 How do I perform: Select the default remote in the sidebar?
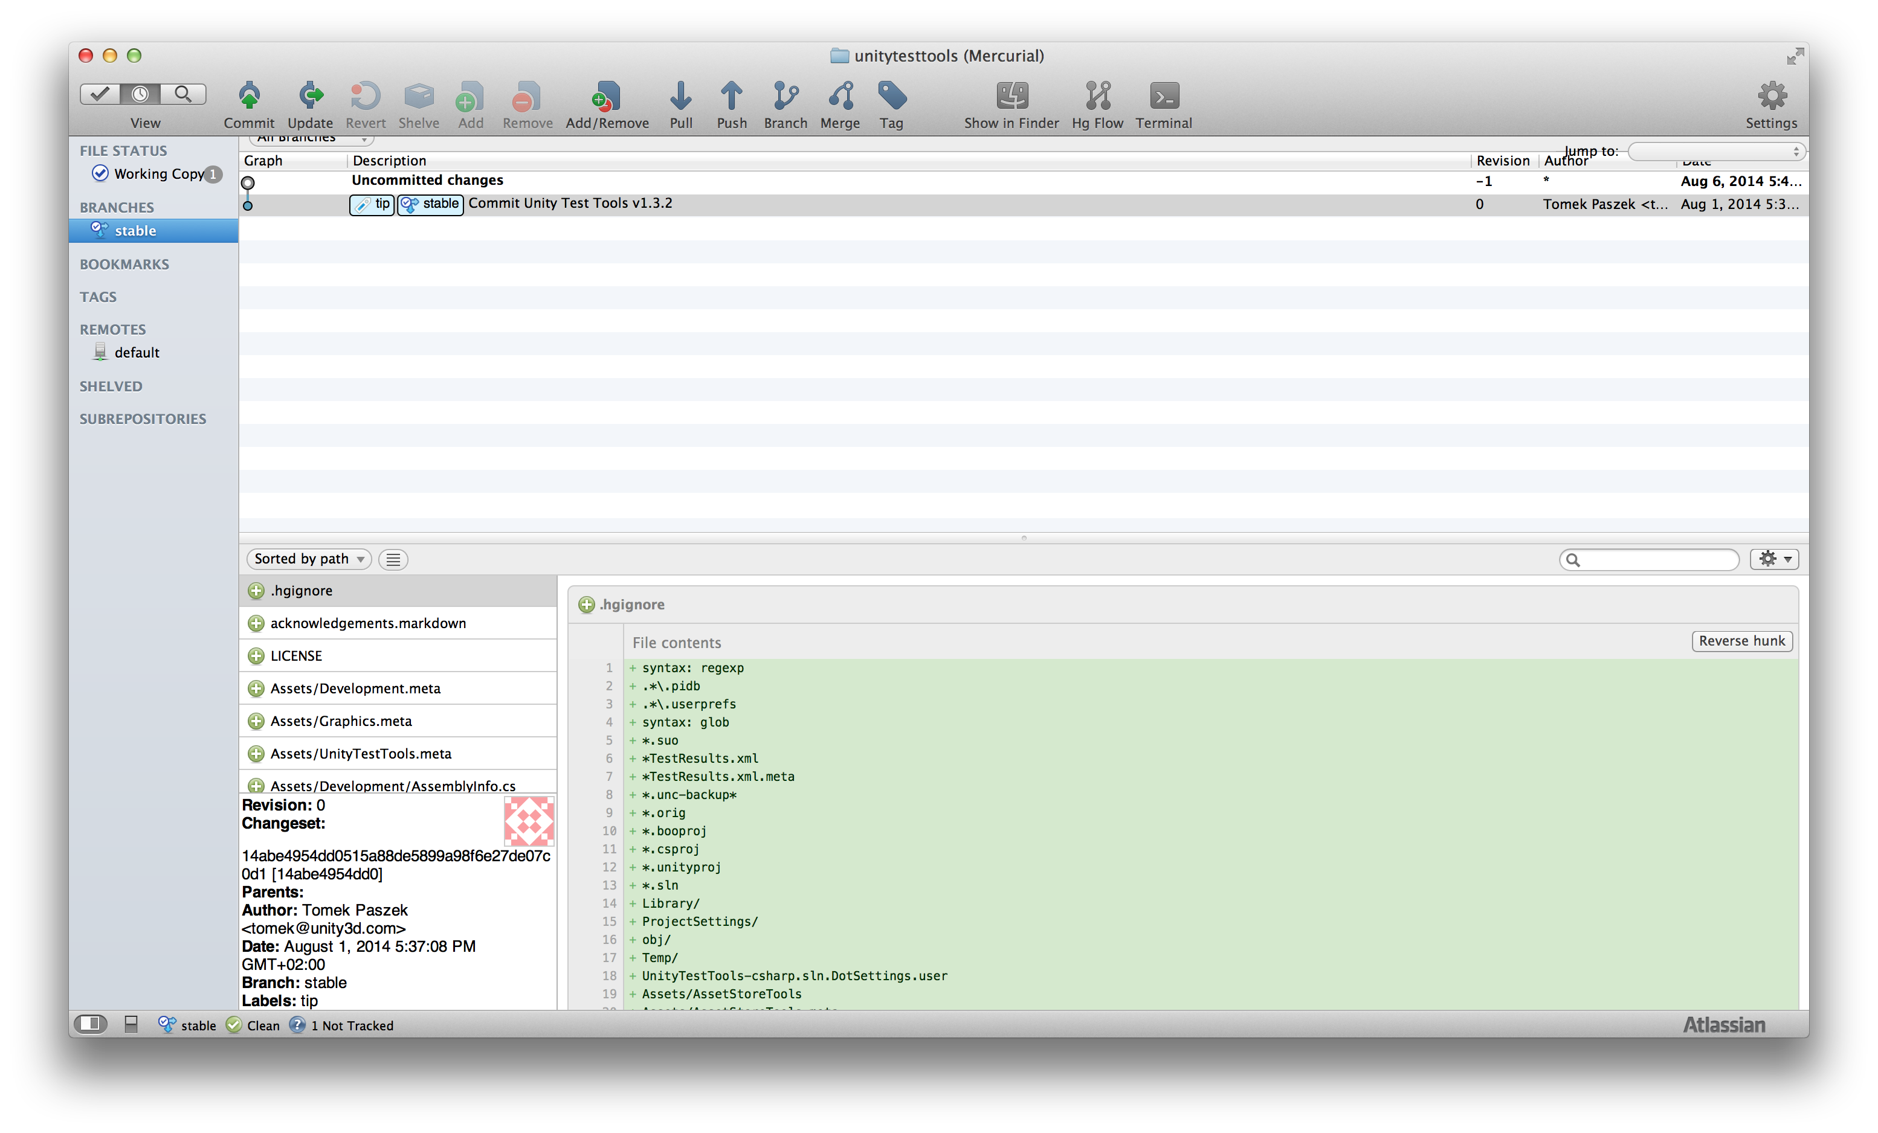[x=137, y=352]
